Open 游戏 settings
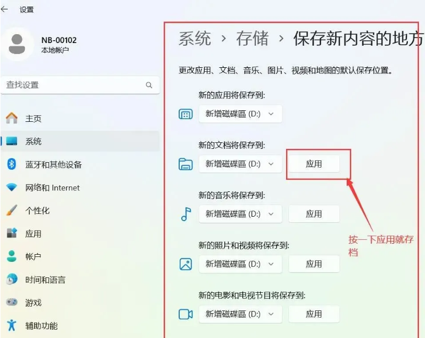The image size is (425, 338). click(80, 303)
